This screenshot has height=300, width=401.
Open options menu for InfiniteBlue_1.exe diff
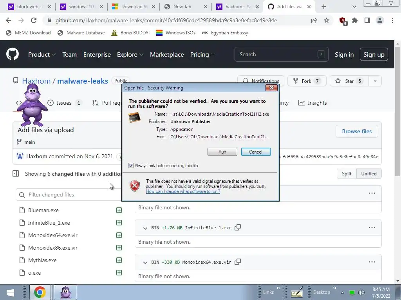[x=372, y=228]
